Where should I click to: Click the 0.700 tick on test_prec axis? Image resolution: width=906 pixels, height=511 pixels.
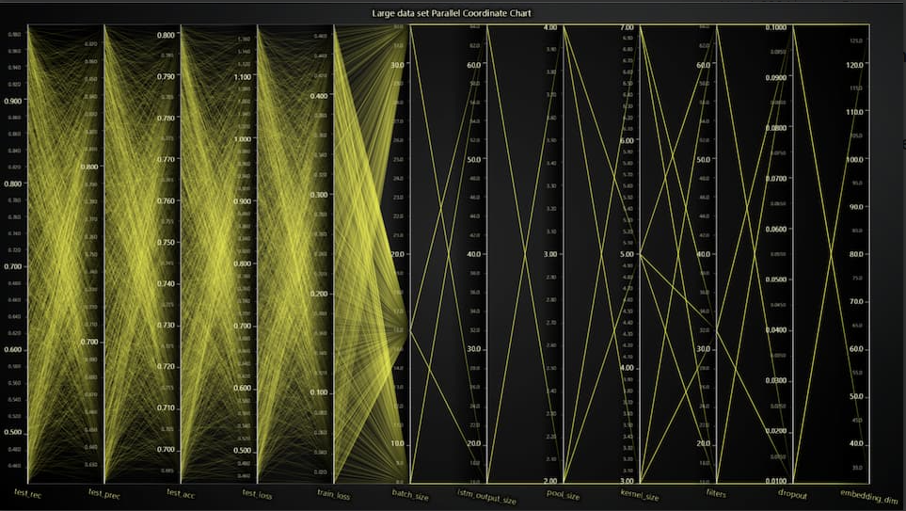89,342
